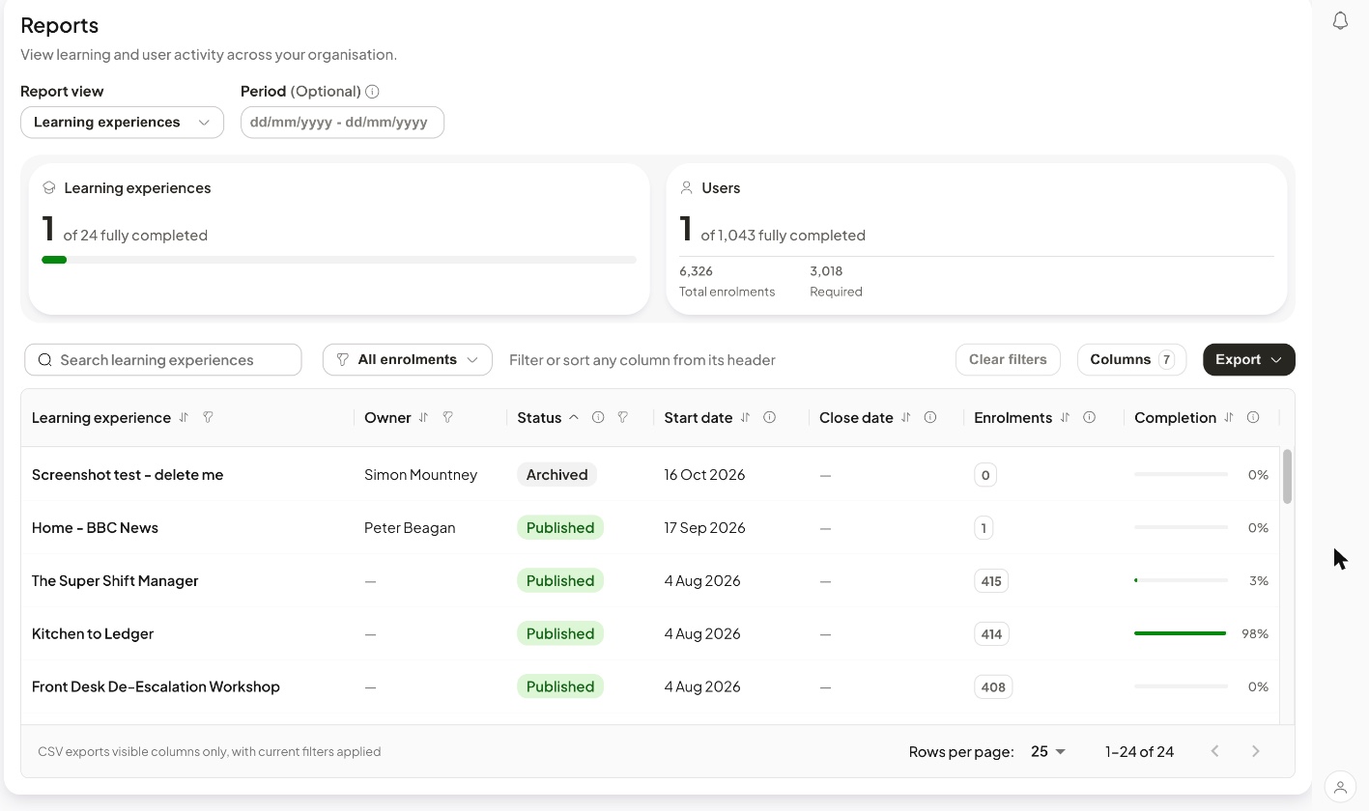The image size is (1369, 811).
Task: Open the Columns selector
Action: click(1131, 360)
